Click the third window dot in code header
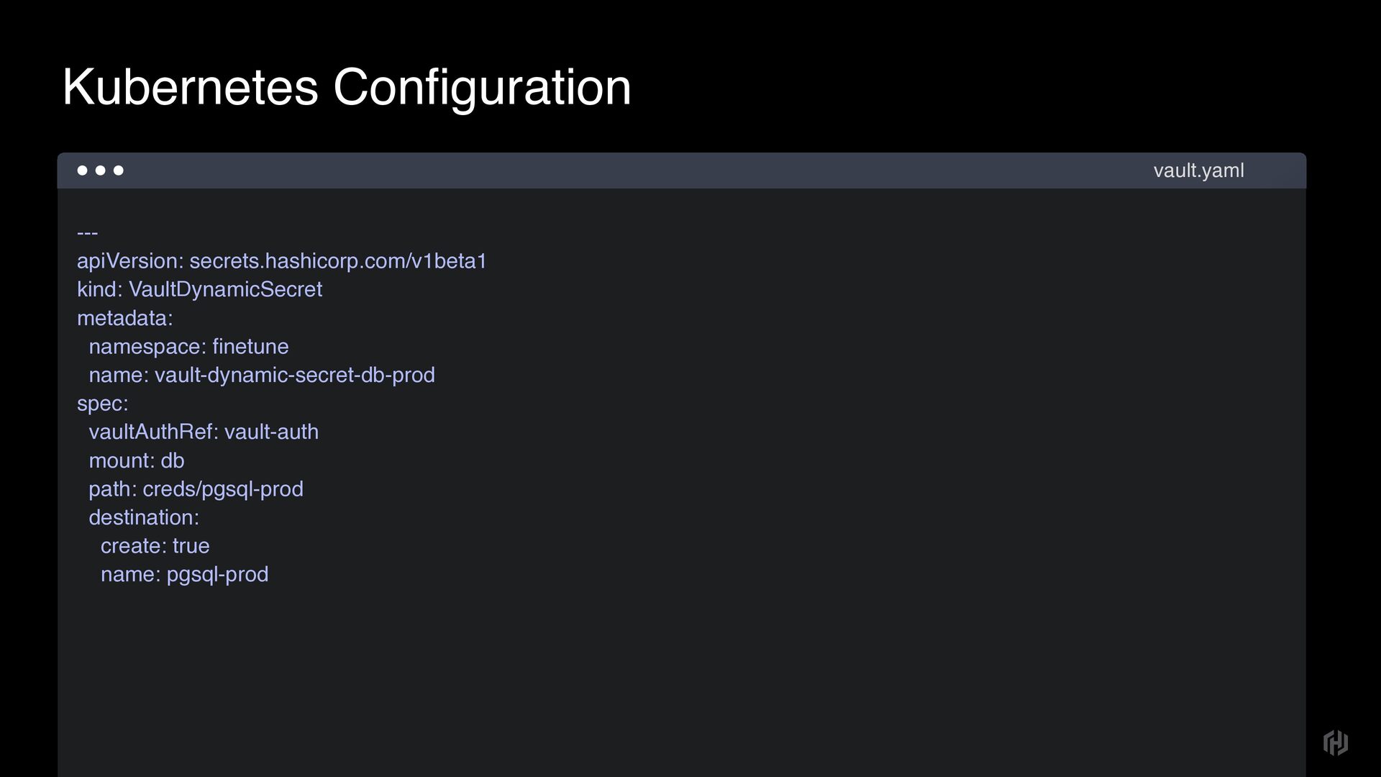The height and width of the screenshot is (777, 1381). pyautogui.click(x=119, y=171)
